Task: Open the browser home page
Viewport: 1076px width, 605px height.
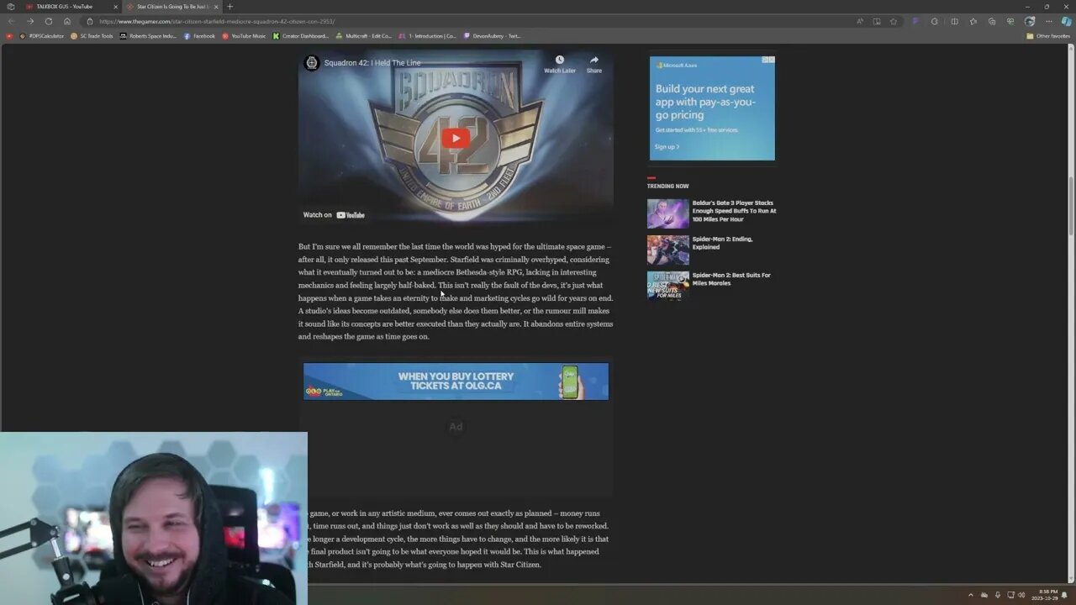Action: (67, 21)
